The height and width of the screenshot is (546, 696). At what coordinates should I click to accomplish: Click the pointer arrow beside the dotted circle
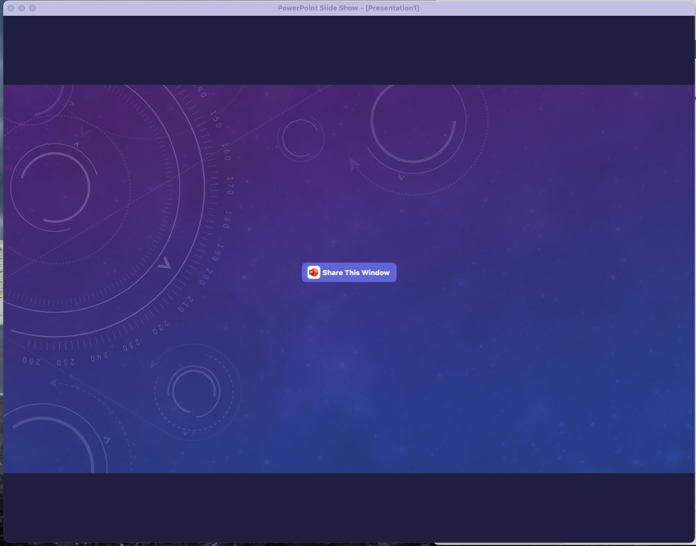(354, 164)
